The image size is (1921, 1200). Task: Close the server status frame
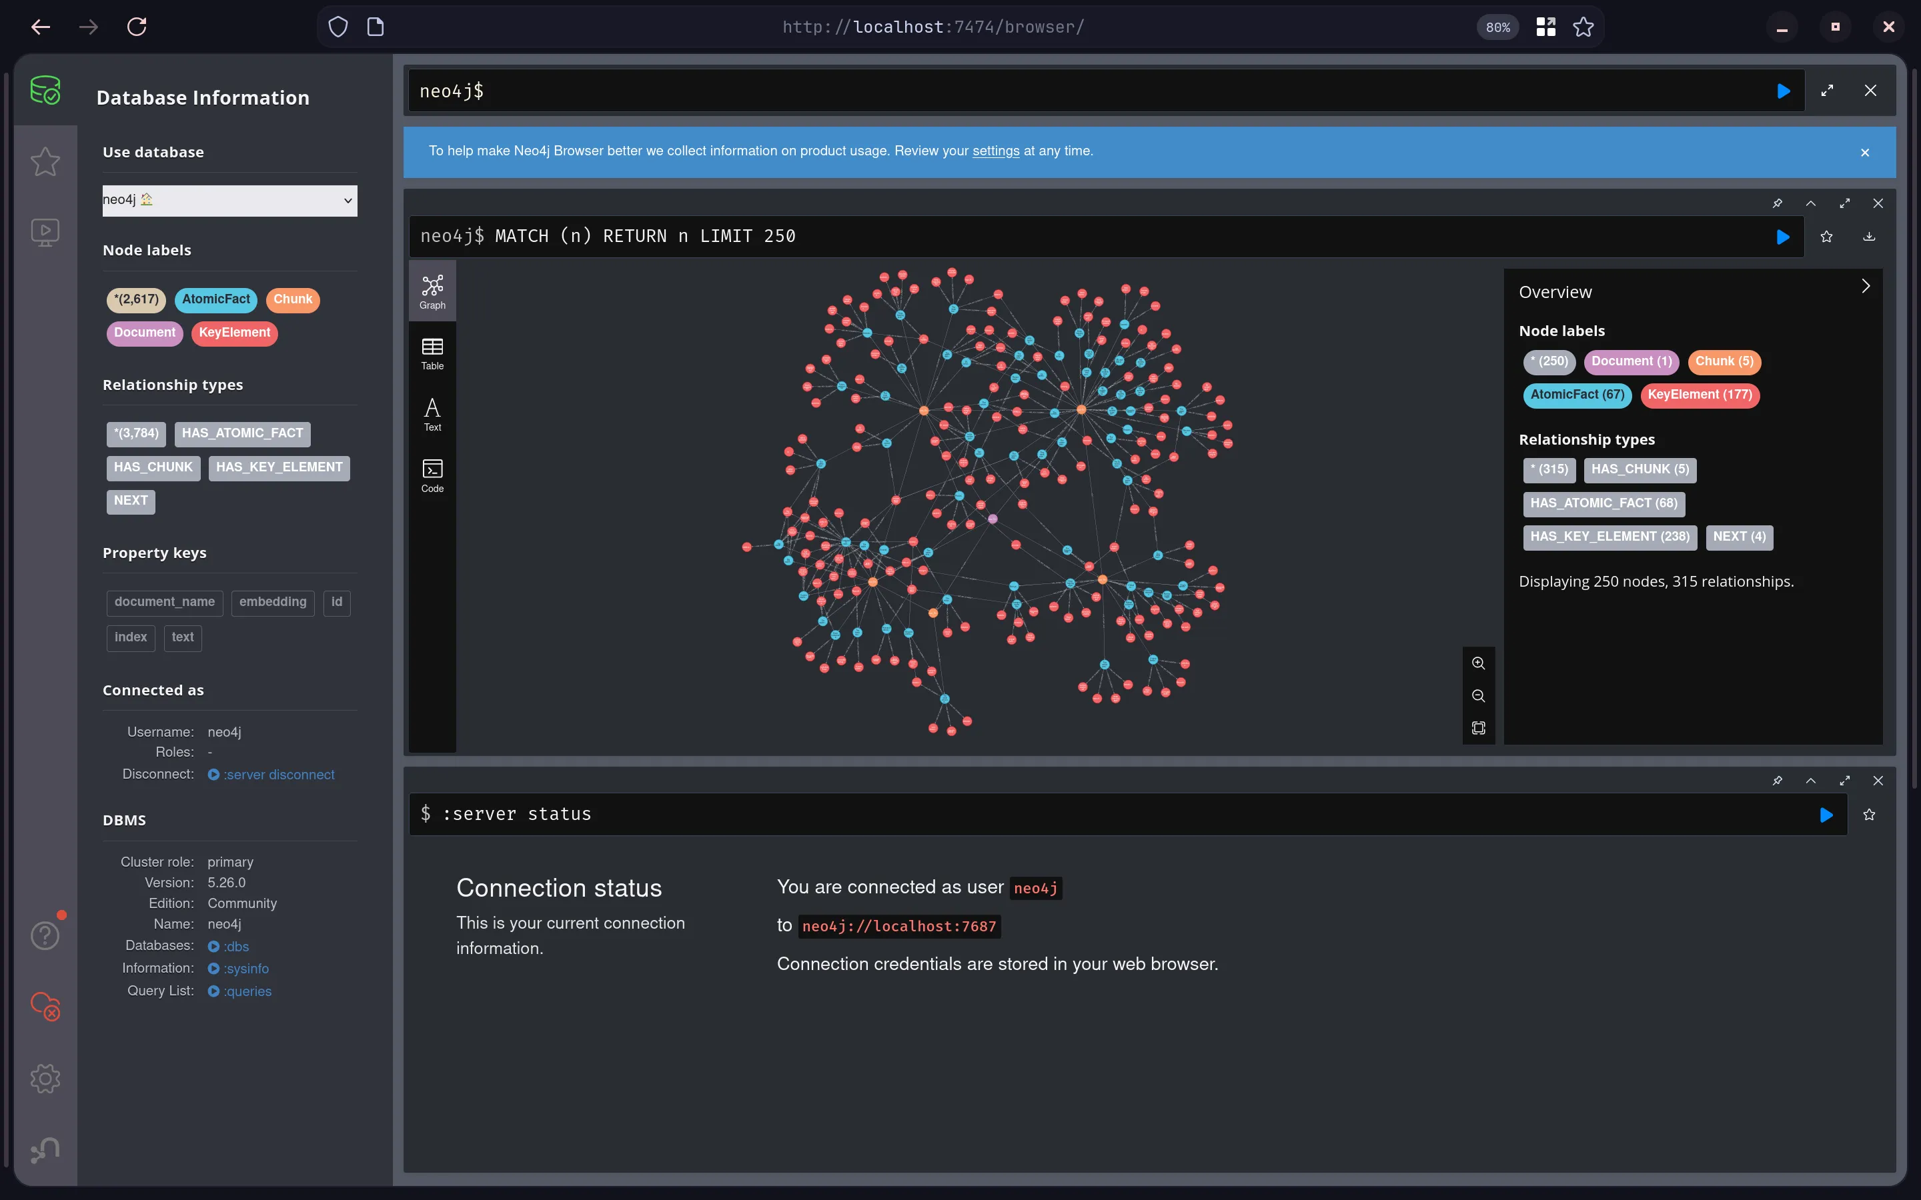tap(1878, 780)
